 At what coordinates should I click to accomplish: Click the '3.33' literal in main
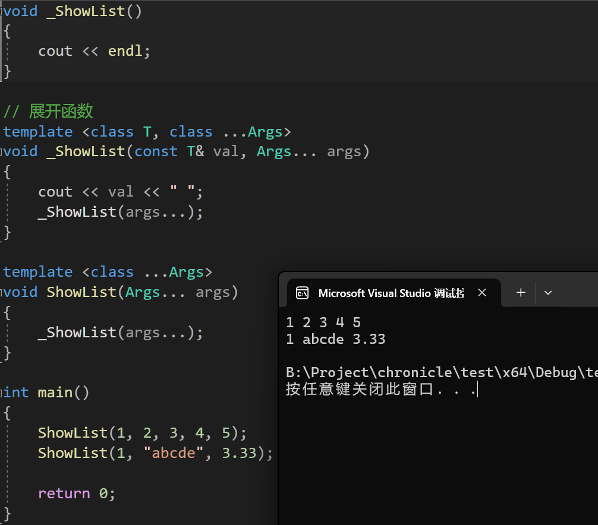pos(239,453)
